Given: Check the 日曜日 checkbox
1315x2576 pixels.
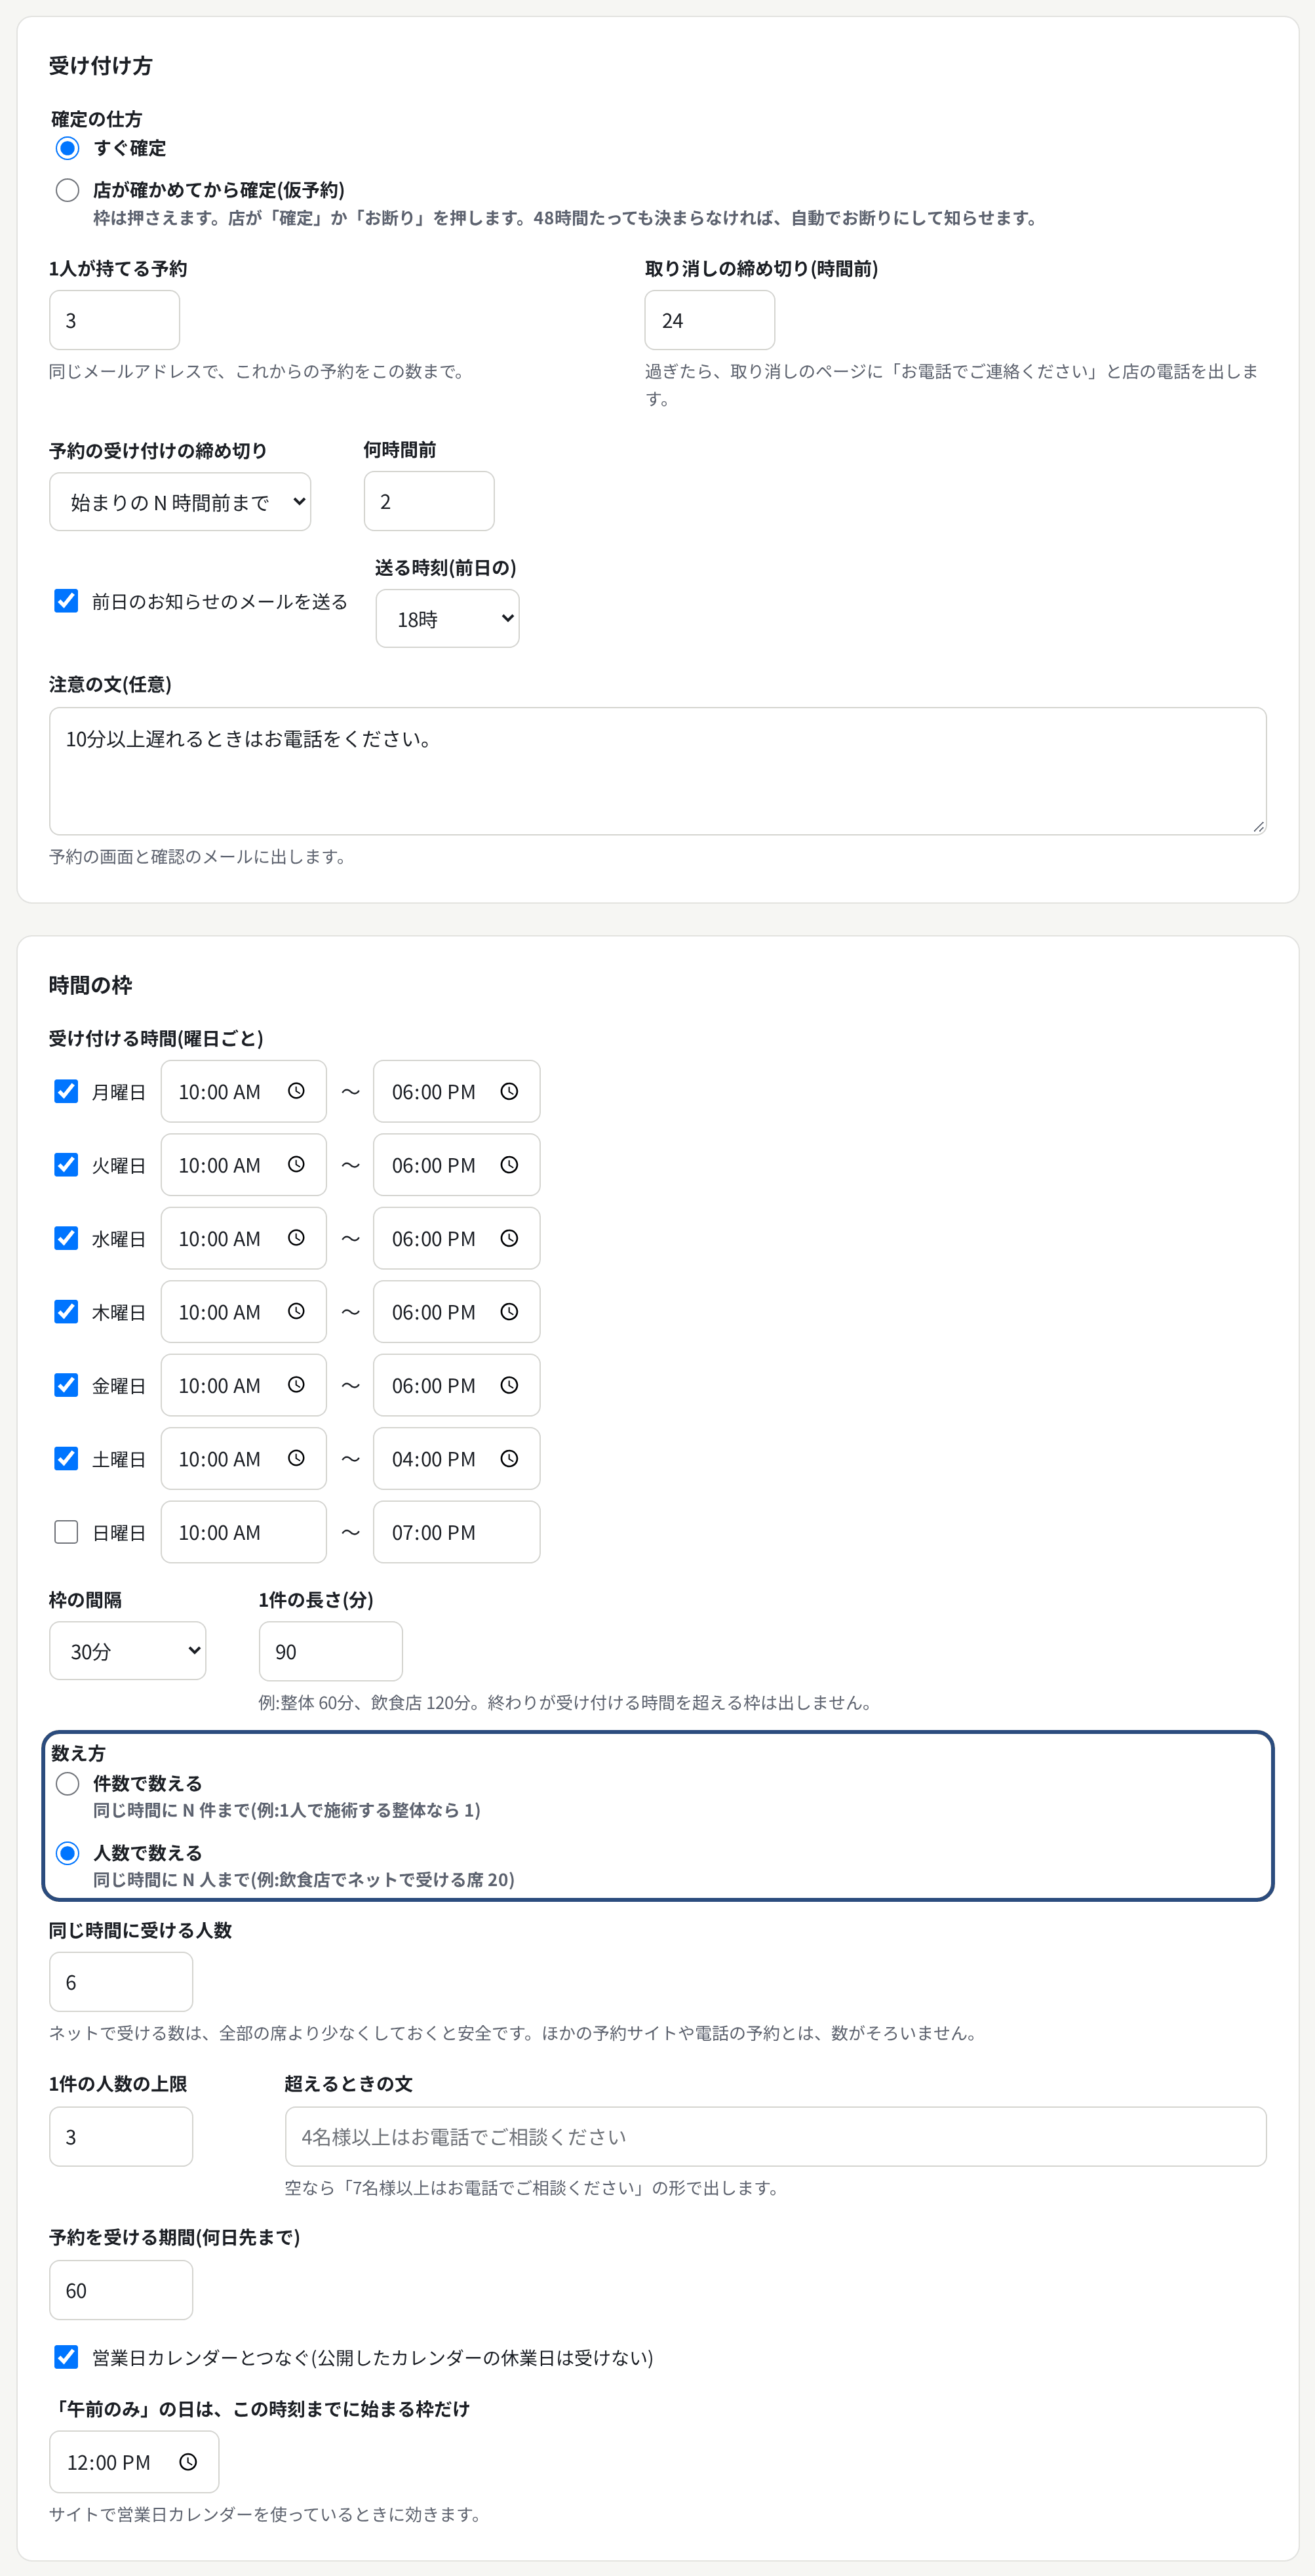Looking at the screenshot, I should [66, 1532].
